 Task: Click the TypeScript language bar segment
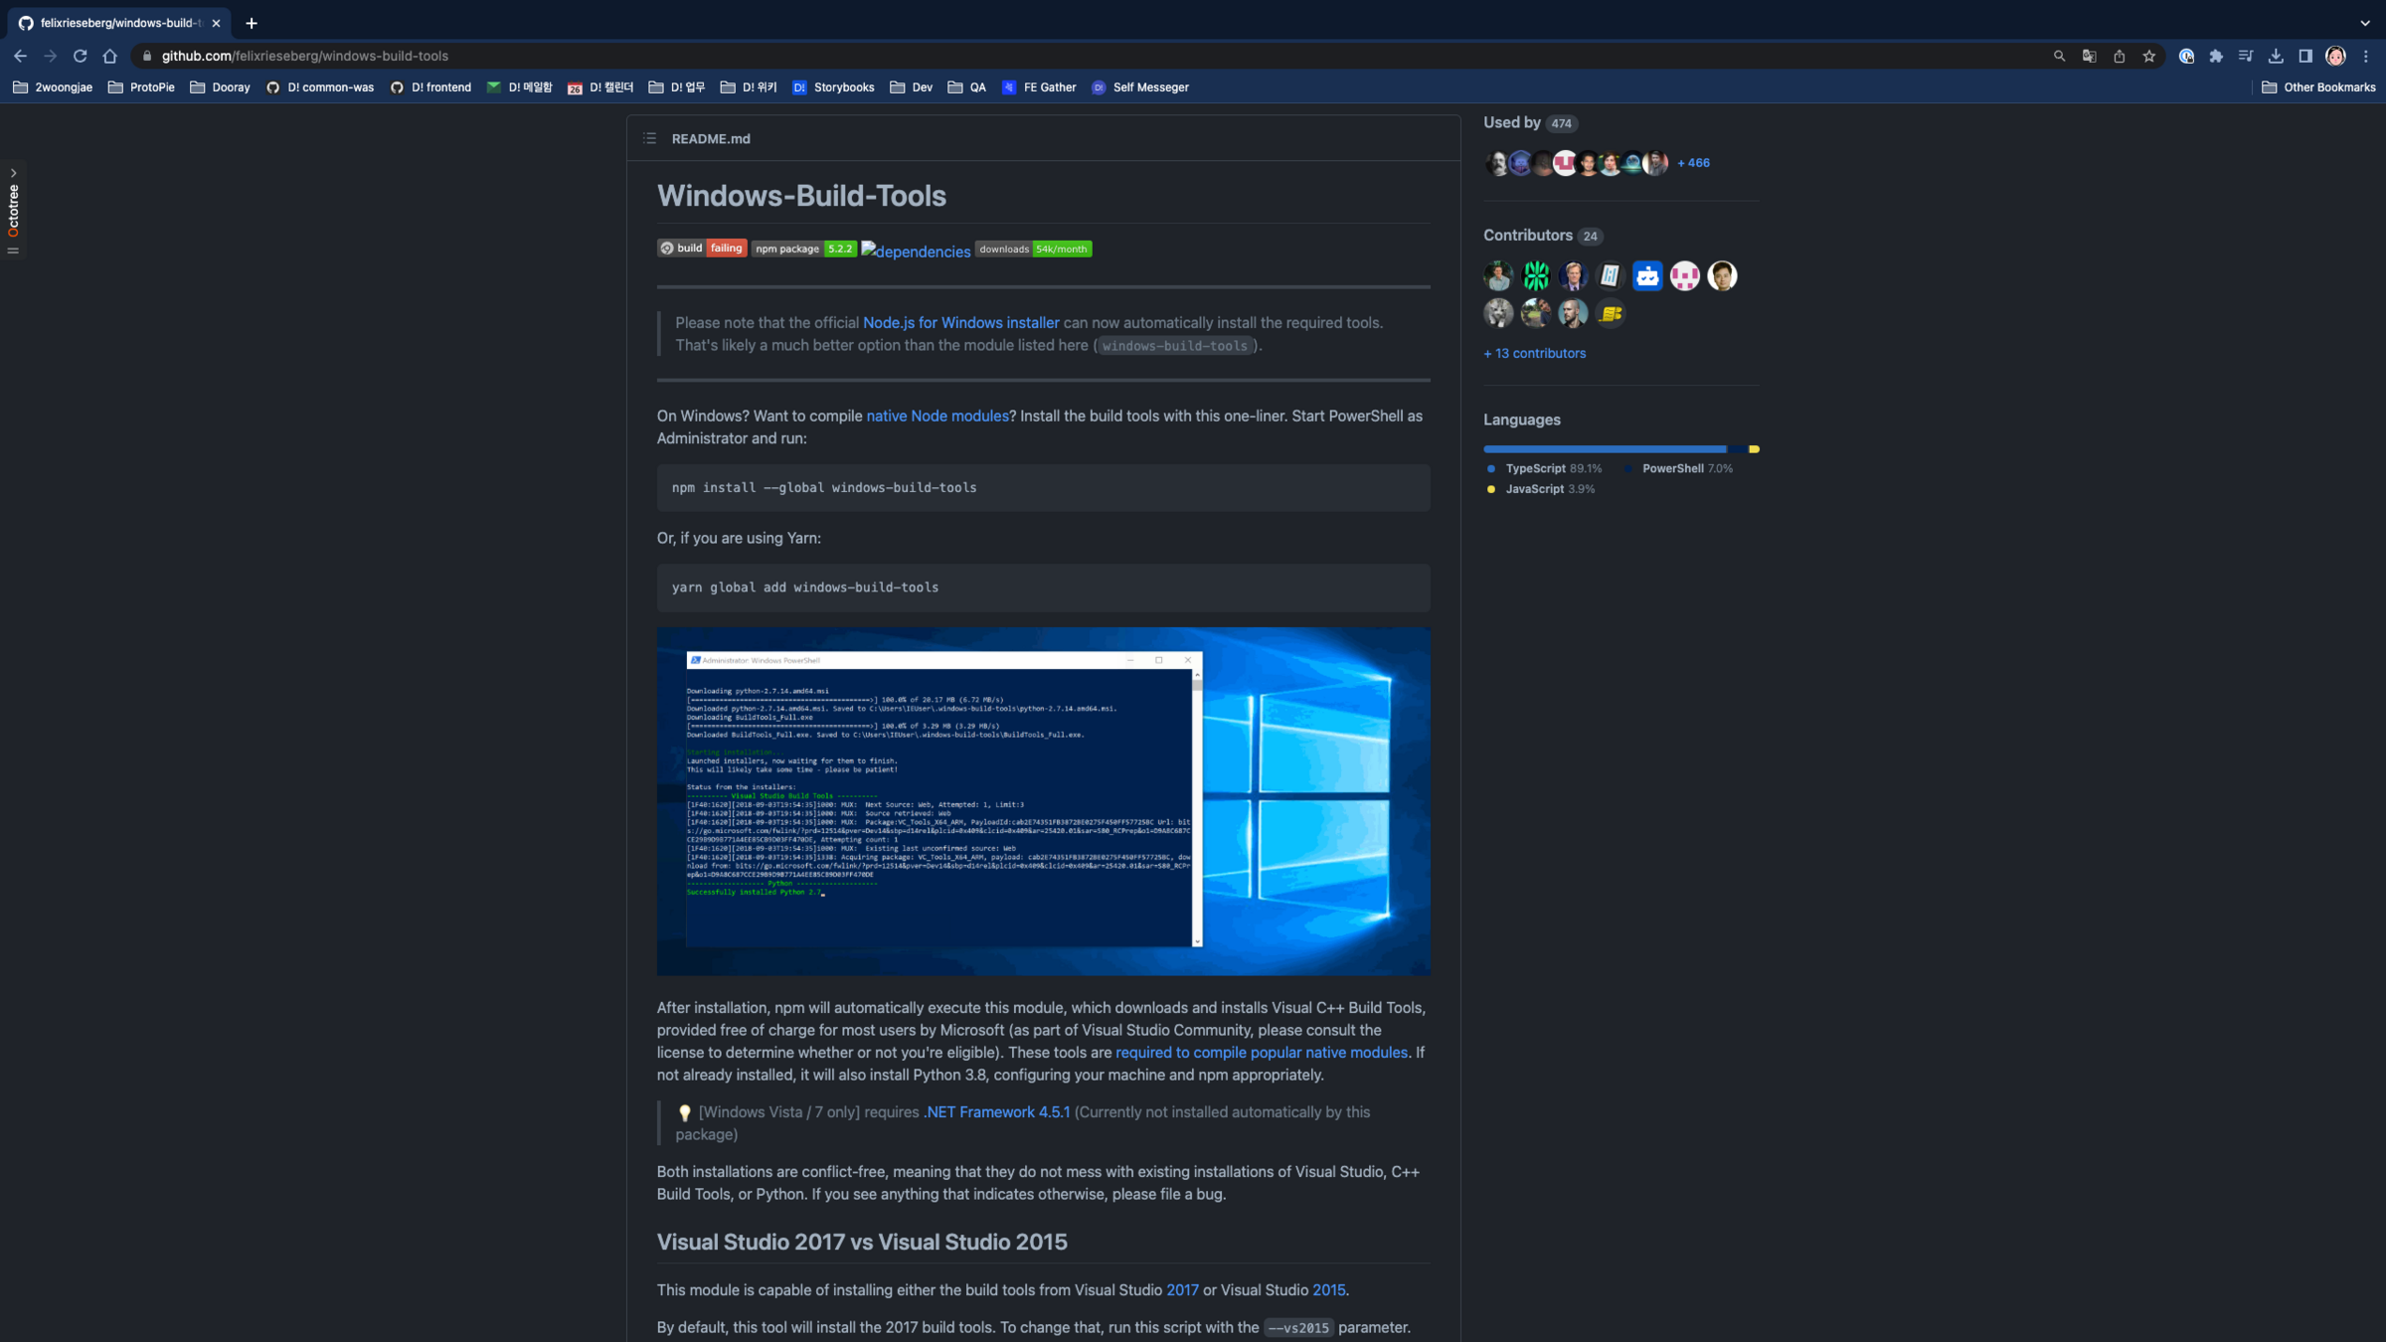click(x=1605, y=449)
